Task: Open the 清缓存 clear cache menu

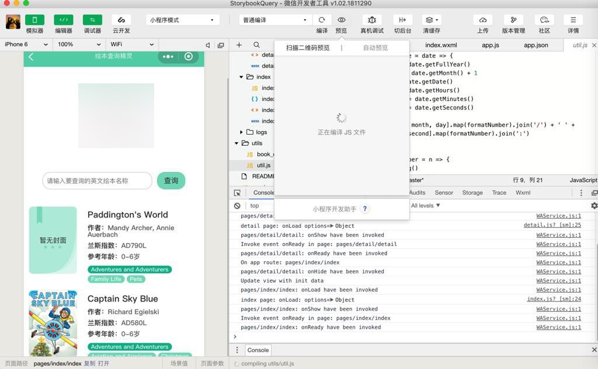Action: click(x=432, y=20)
